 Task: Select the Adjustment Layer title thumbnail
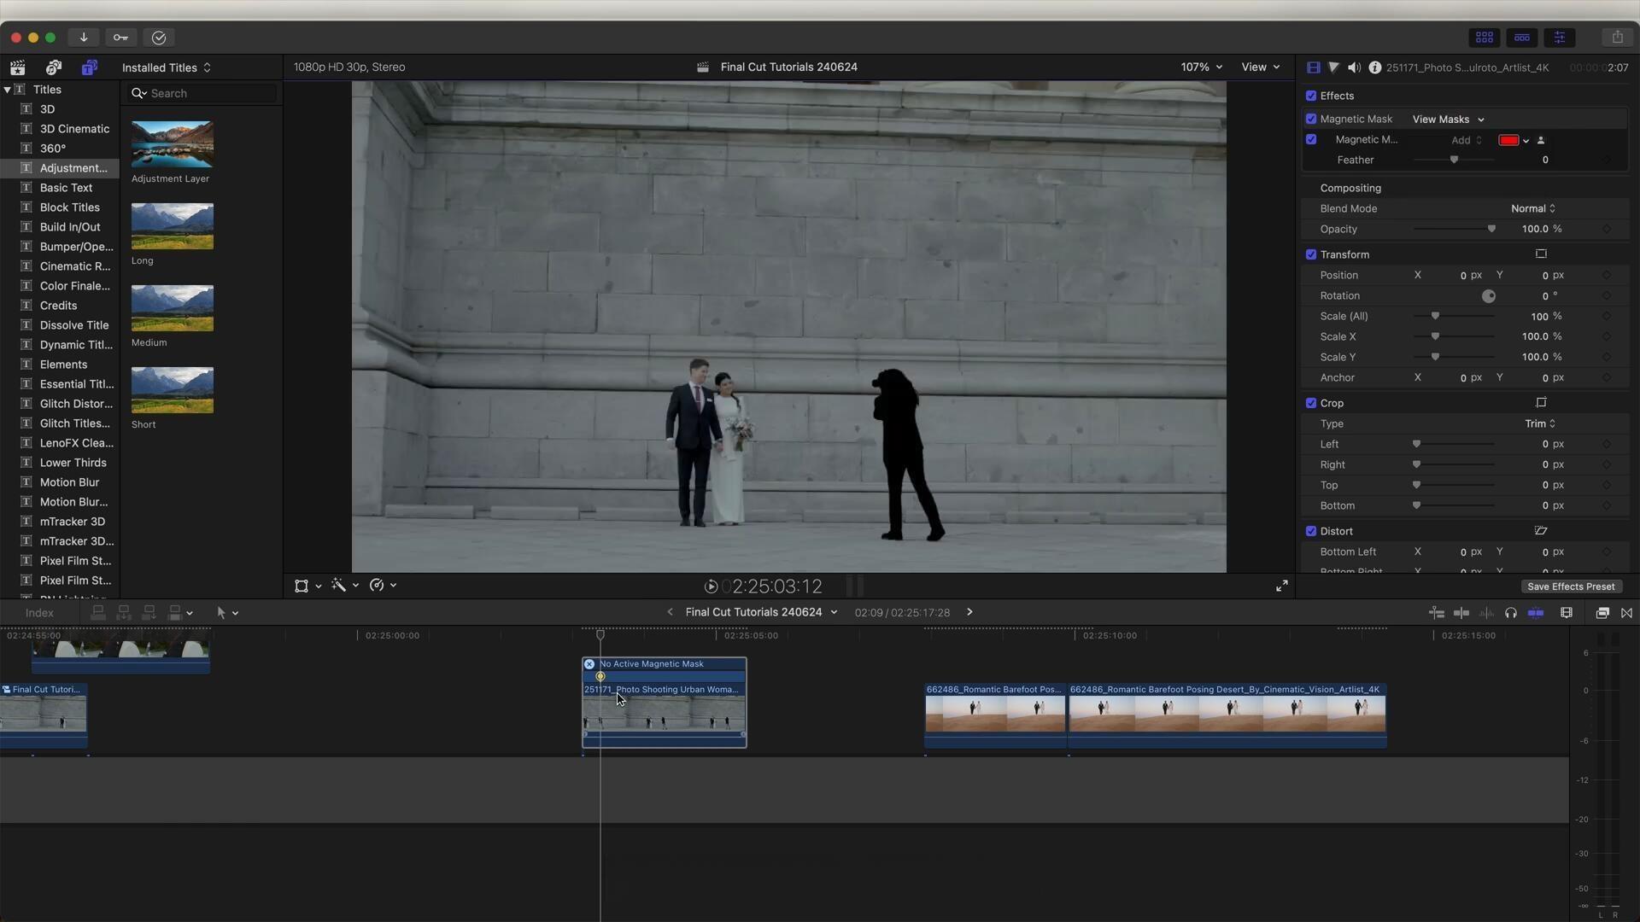(172, 144)
